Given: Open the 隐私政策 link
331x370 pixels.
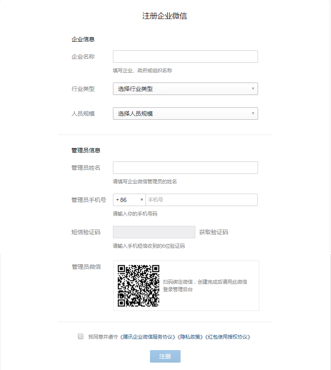Looking at the screenshot, I should [x=190, y=337].
